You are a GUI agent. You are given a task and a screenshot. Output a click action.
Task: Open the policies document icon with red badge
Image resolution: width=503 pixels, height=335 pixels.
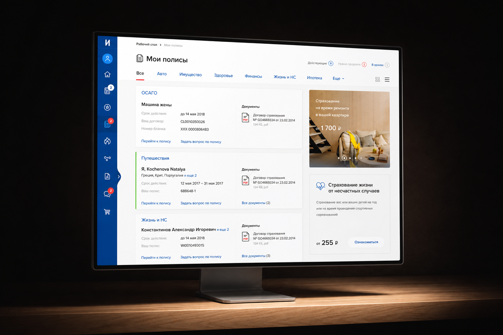click(x=108, y=124)
